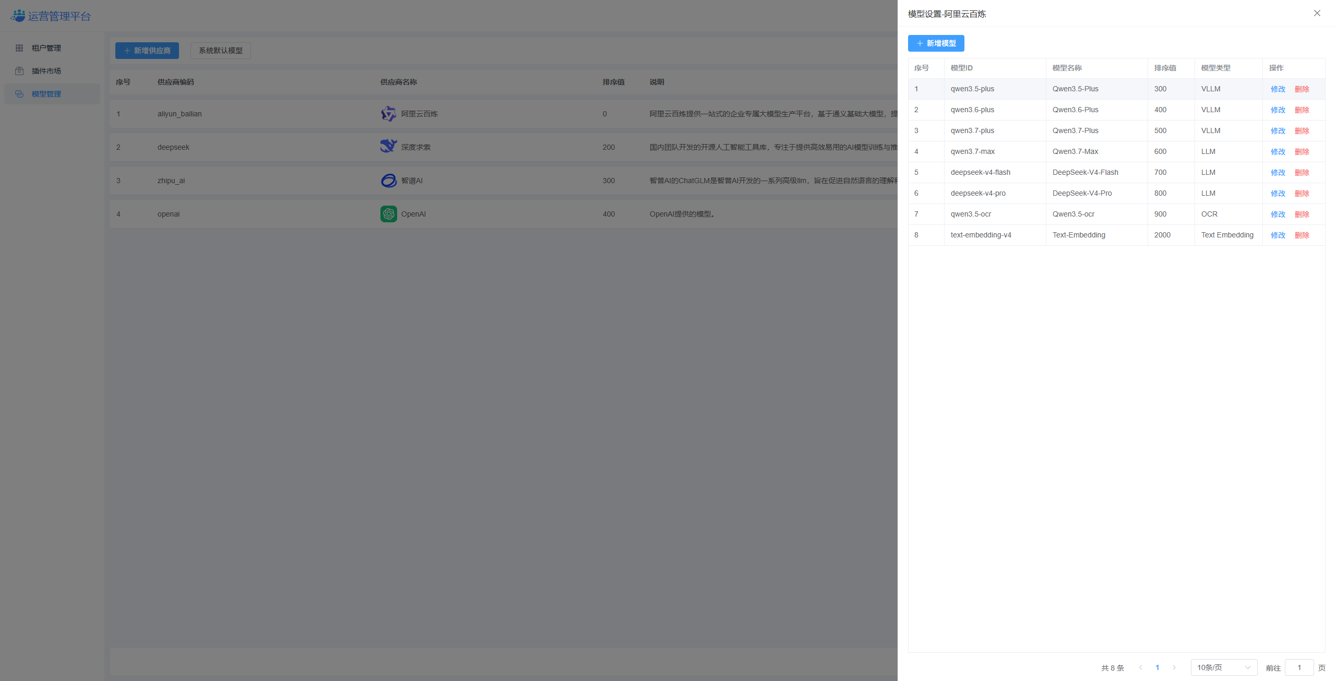Click the 供应商名称 column header
Viewport: 1336px width, 681px height.
[398, 82]
